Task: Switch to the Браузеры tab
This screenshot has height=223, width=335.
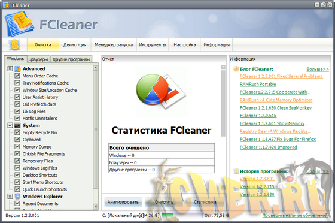Action: tap(38, 59)
